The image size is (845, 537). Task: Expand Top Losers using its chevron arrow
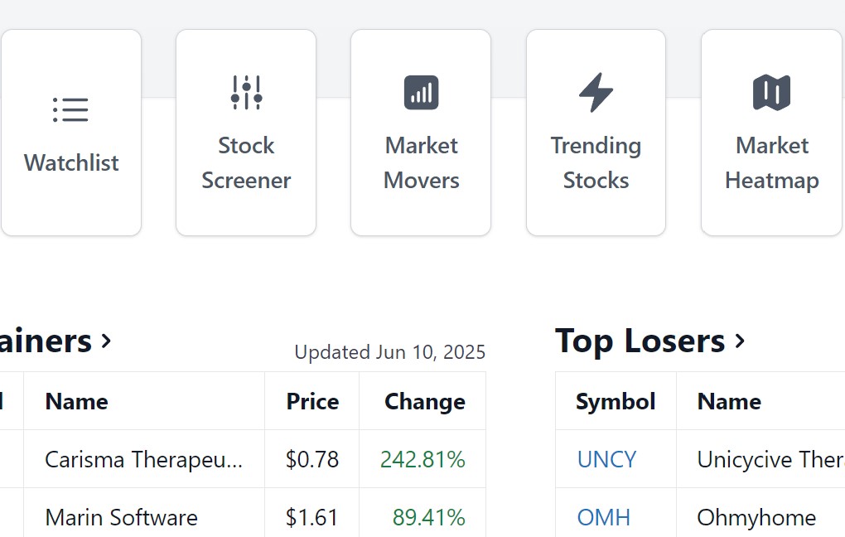point(741,340)
